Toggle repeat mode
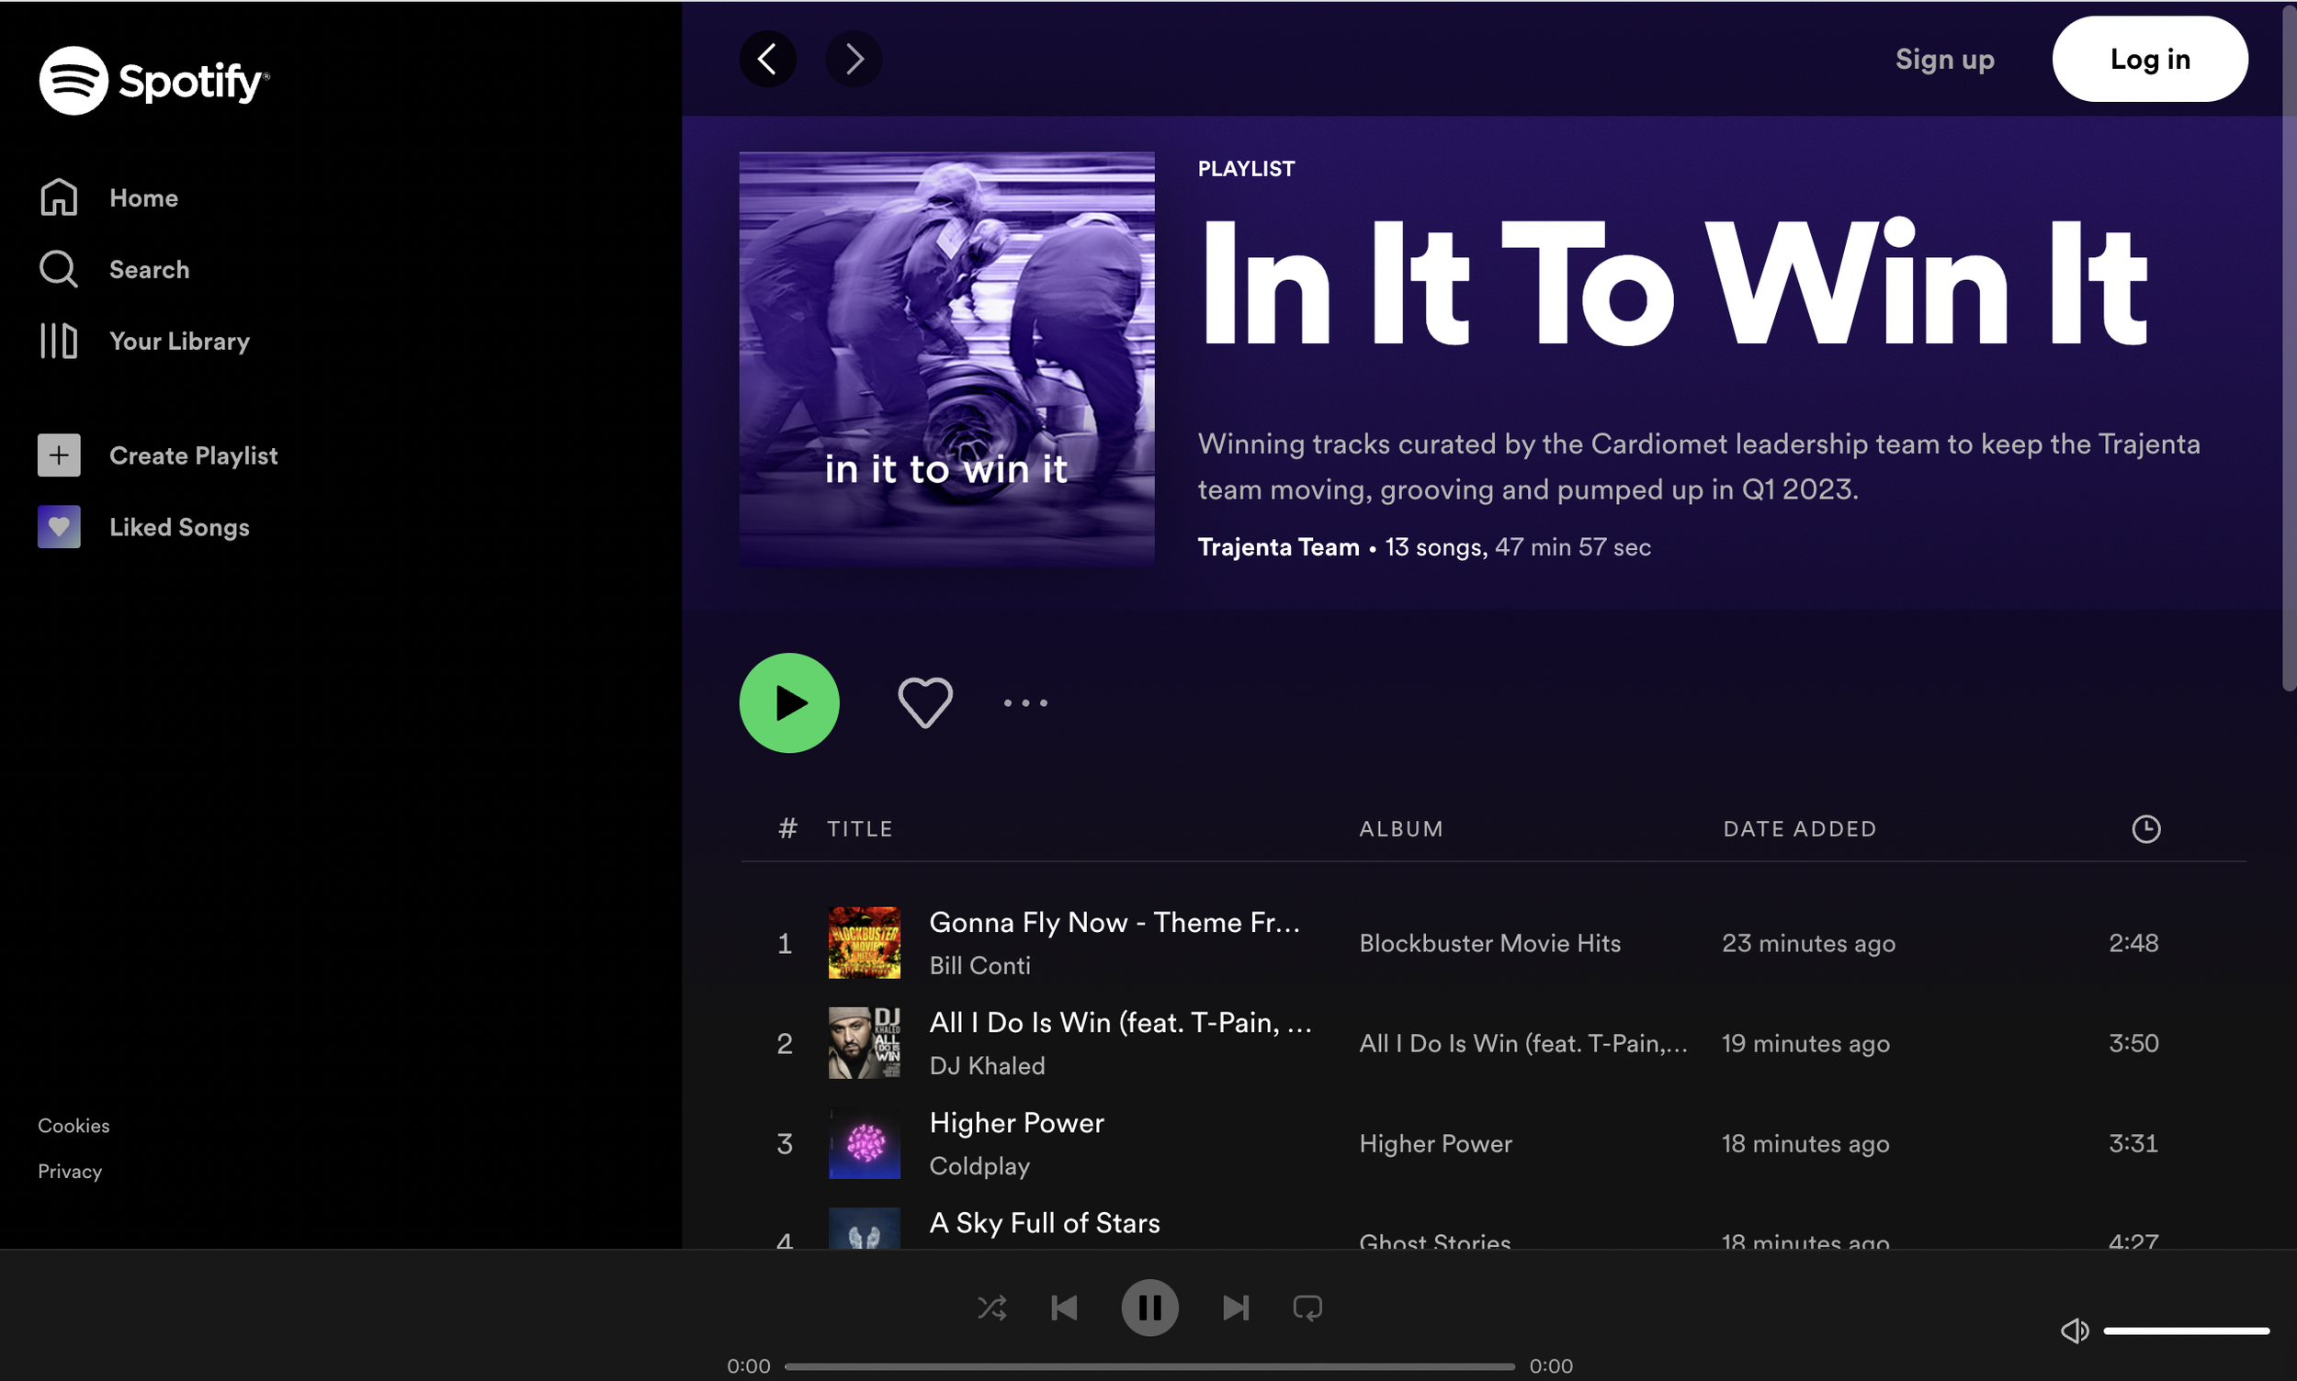The width and height of the screenshot is (2297, 1381). (1307, 1308)
